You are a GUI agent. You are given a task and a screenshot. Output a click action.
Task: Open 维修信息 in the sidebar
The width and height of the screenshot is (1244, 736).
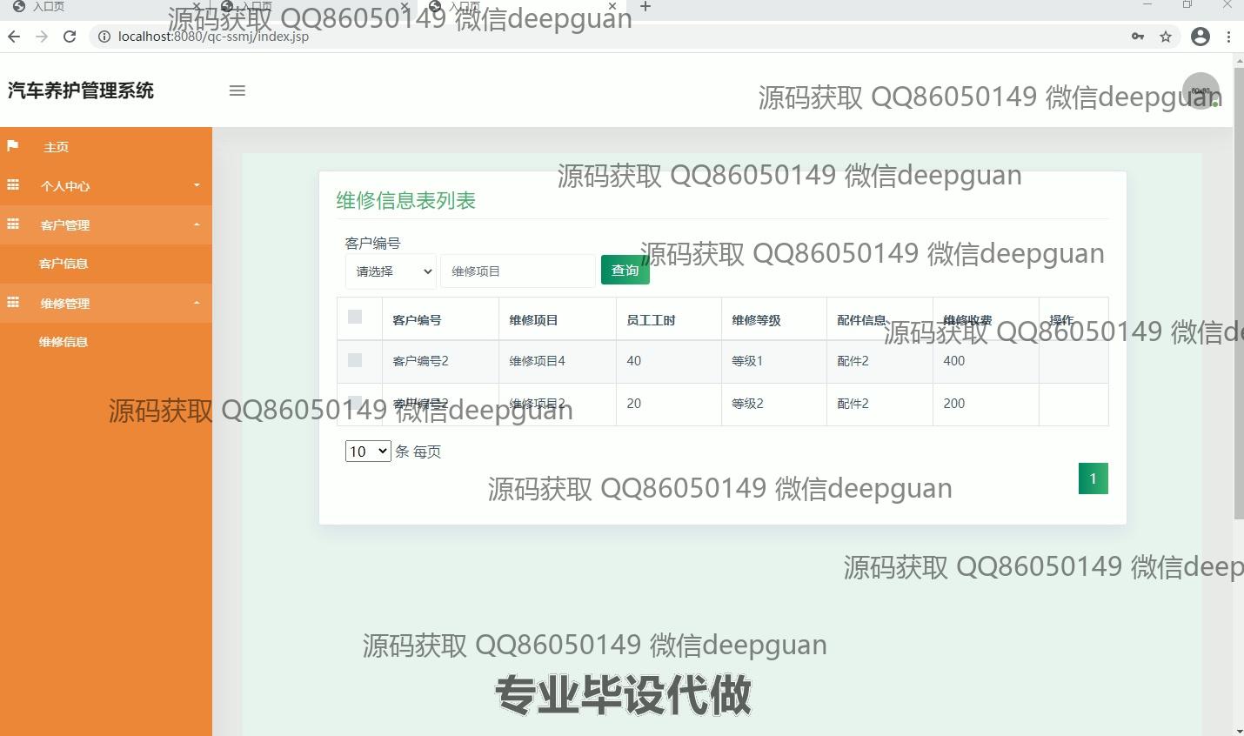pyautogui.click(x=64, y=342)
